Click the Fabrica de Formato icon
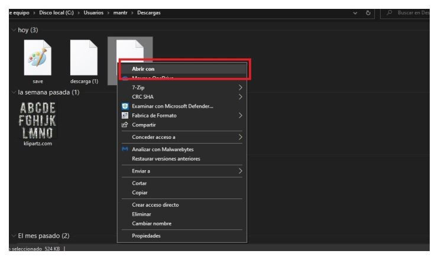This screenshot has width=438, height=257. 125,115
